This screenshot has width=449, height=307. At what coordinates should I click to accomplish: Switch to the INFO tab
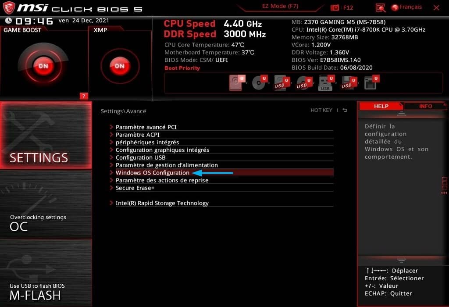pyautogui.click(x=425, y=106)
